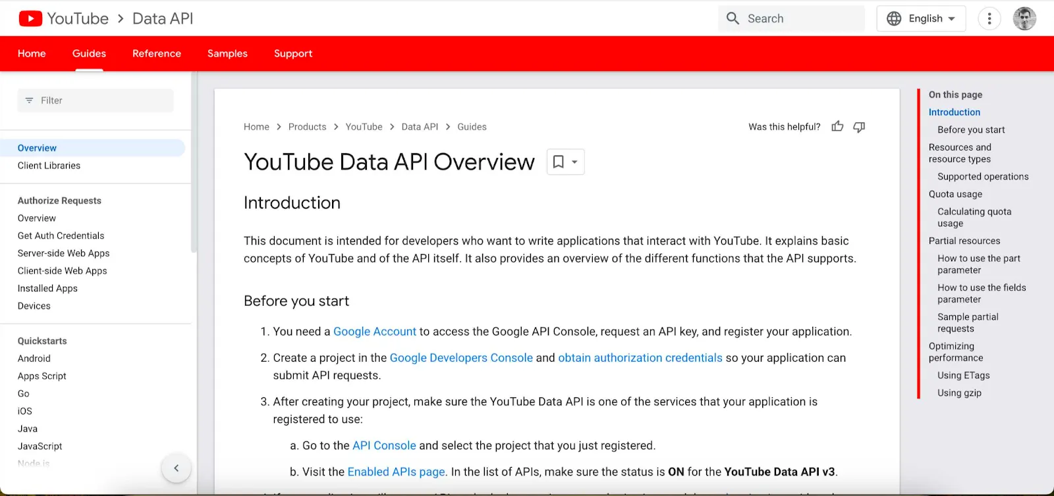Open the iOS quickstart

(x=25, y=411)
